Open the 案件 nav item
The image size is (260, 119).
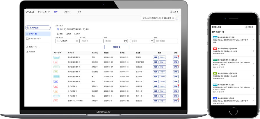pyautogui.click(x=56, y=12)
